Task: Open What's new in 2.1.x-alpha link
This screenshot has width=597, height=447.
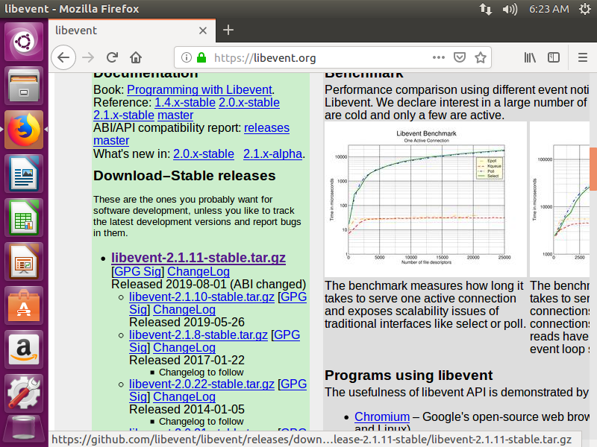Action: [x=272, y=154]
